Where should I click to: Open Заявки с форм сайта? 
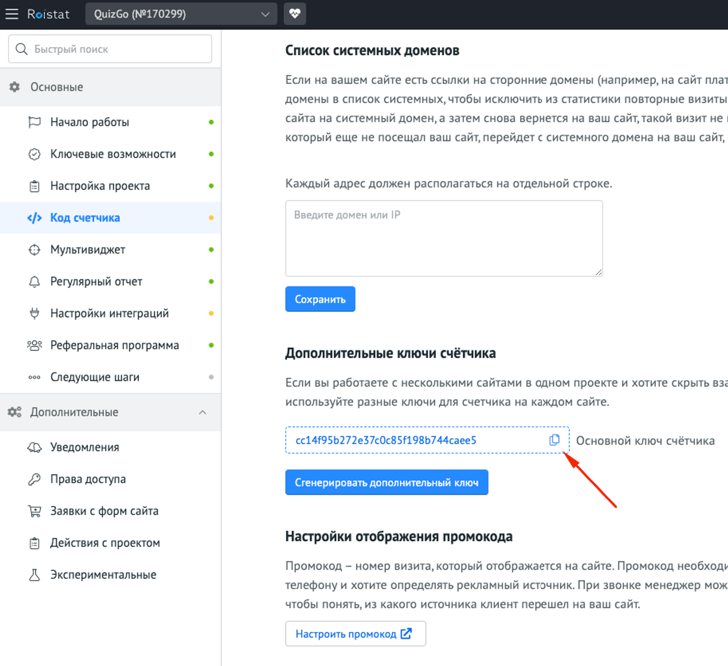pos(104,511)
